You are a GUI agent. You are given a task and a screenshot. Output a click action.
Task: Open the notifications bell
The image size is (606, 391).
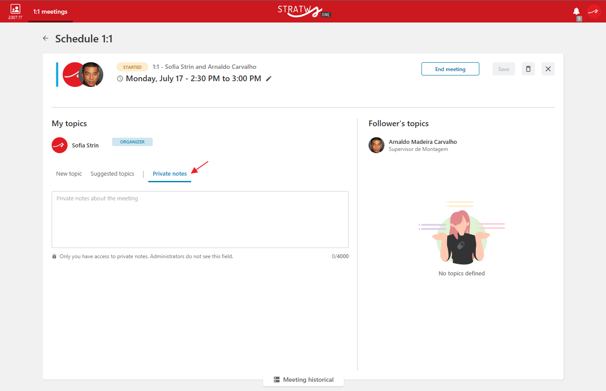point(576,11)
